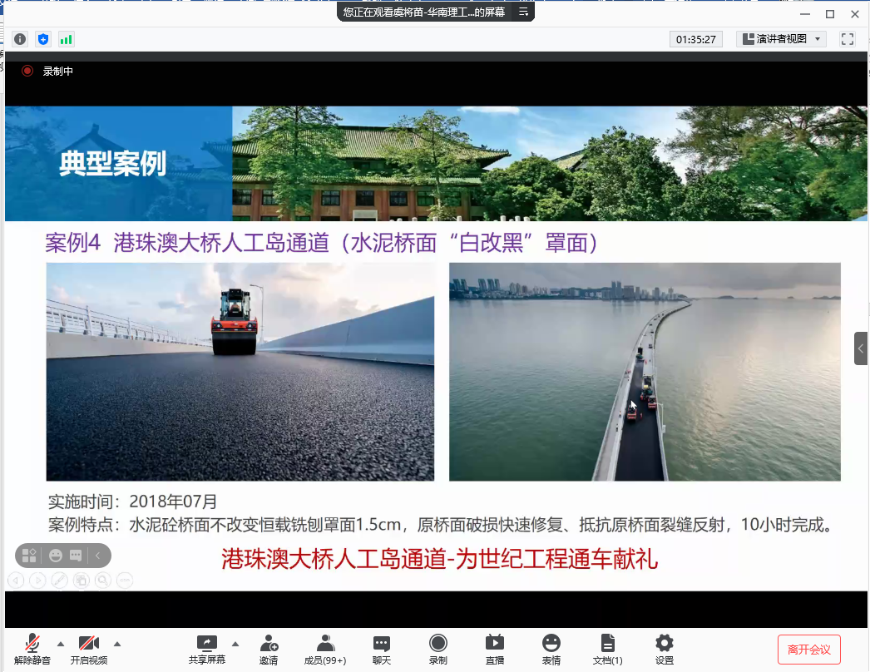The width and height of the screenshot is (870, 672).
Task: Collapse the floating toolbar with its chevron
Action: point(97,556)
